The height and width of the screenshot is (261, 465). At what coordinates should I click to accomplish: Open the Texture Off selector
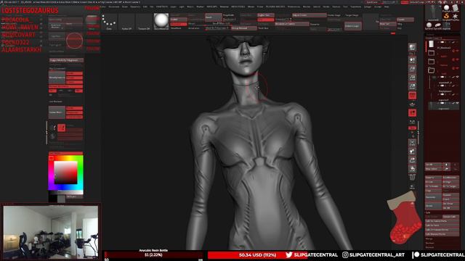pos(144,22)
